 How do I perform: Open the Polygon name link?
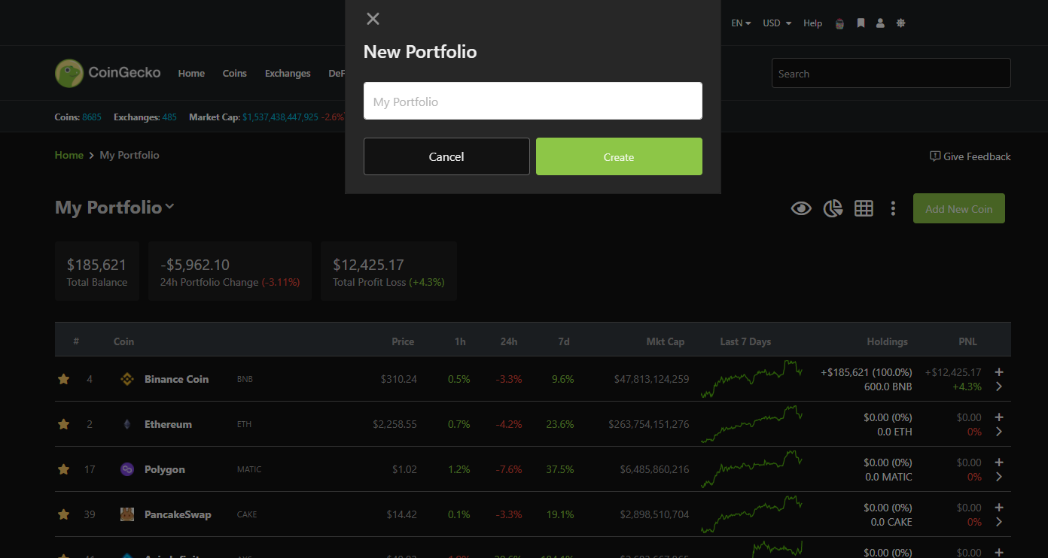pyautogui.click(x=165, y=469)
